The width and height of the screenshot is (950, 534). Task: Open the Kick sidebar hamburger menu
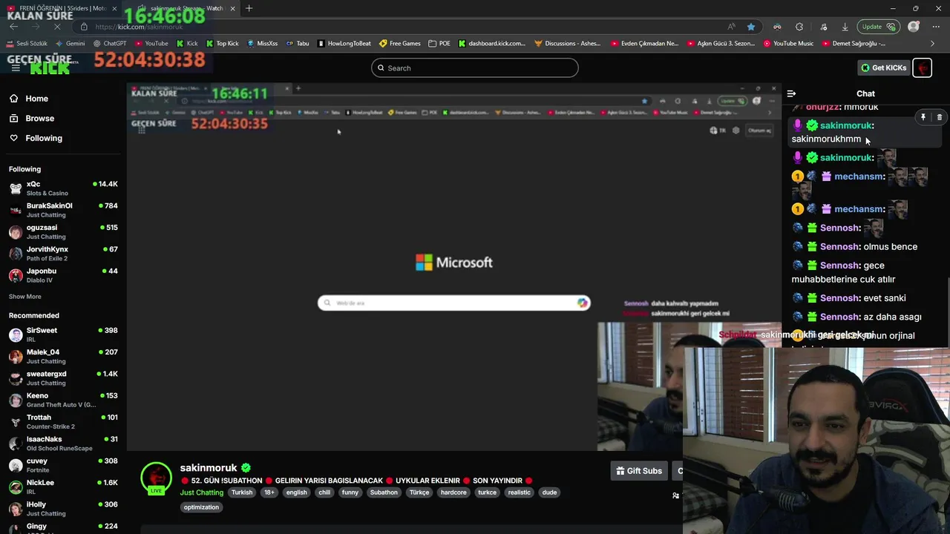pyautogui.click(x=16, y=67)
